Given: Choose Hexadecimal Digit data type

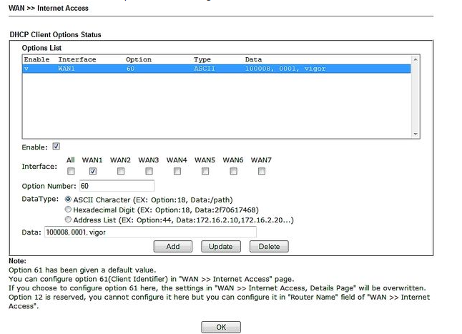Looking at the screenshot, I should (x=69, y=210).
